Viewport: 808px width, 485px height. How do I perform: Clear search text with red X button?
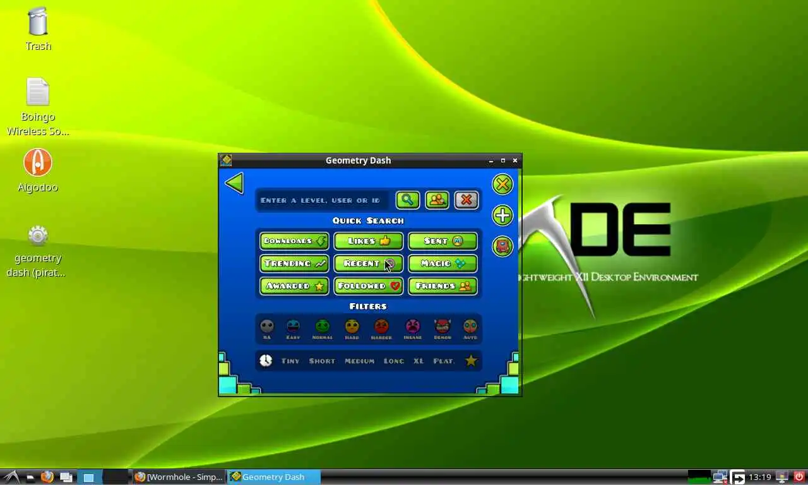(466, 200)
